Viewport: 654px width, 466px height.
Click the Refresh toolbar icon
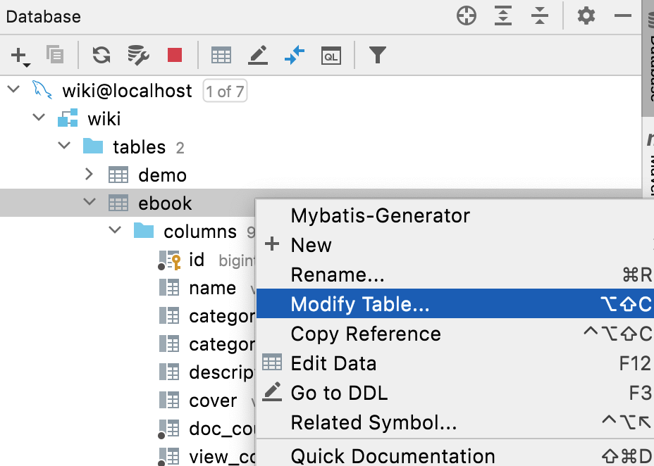coord(101,54)
